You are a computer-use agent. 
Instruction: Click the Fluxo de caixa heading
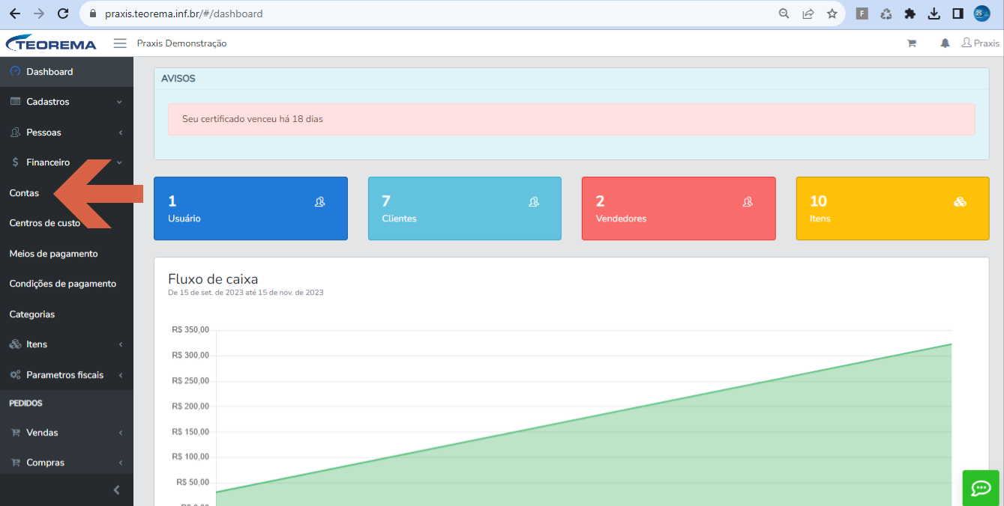click(x=213, y=279)
